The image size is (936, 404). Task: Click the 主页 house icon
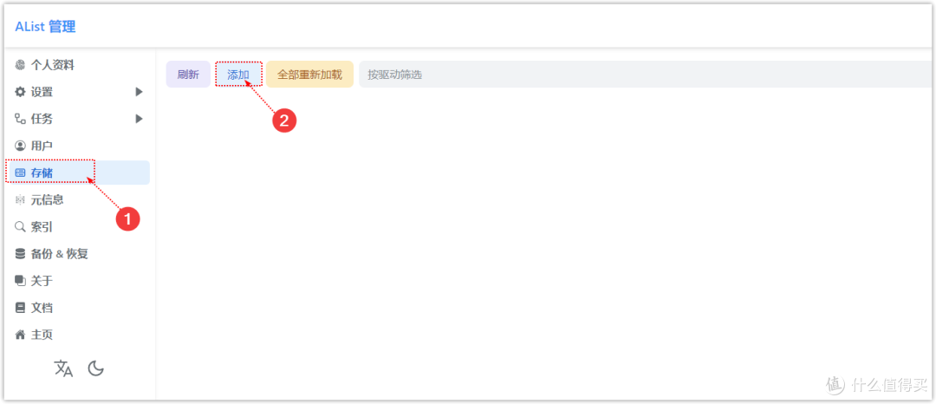(20, 335)
